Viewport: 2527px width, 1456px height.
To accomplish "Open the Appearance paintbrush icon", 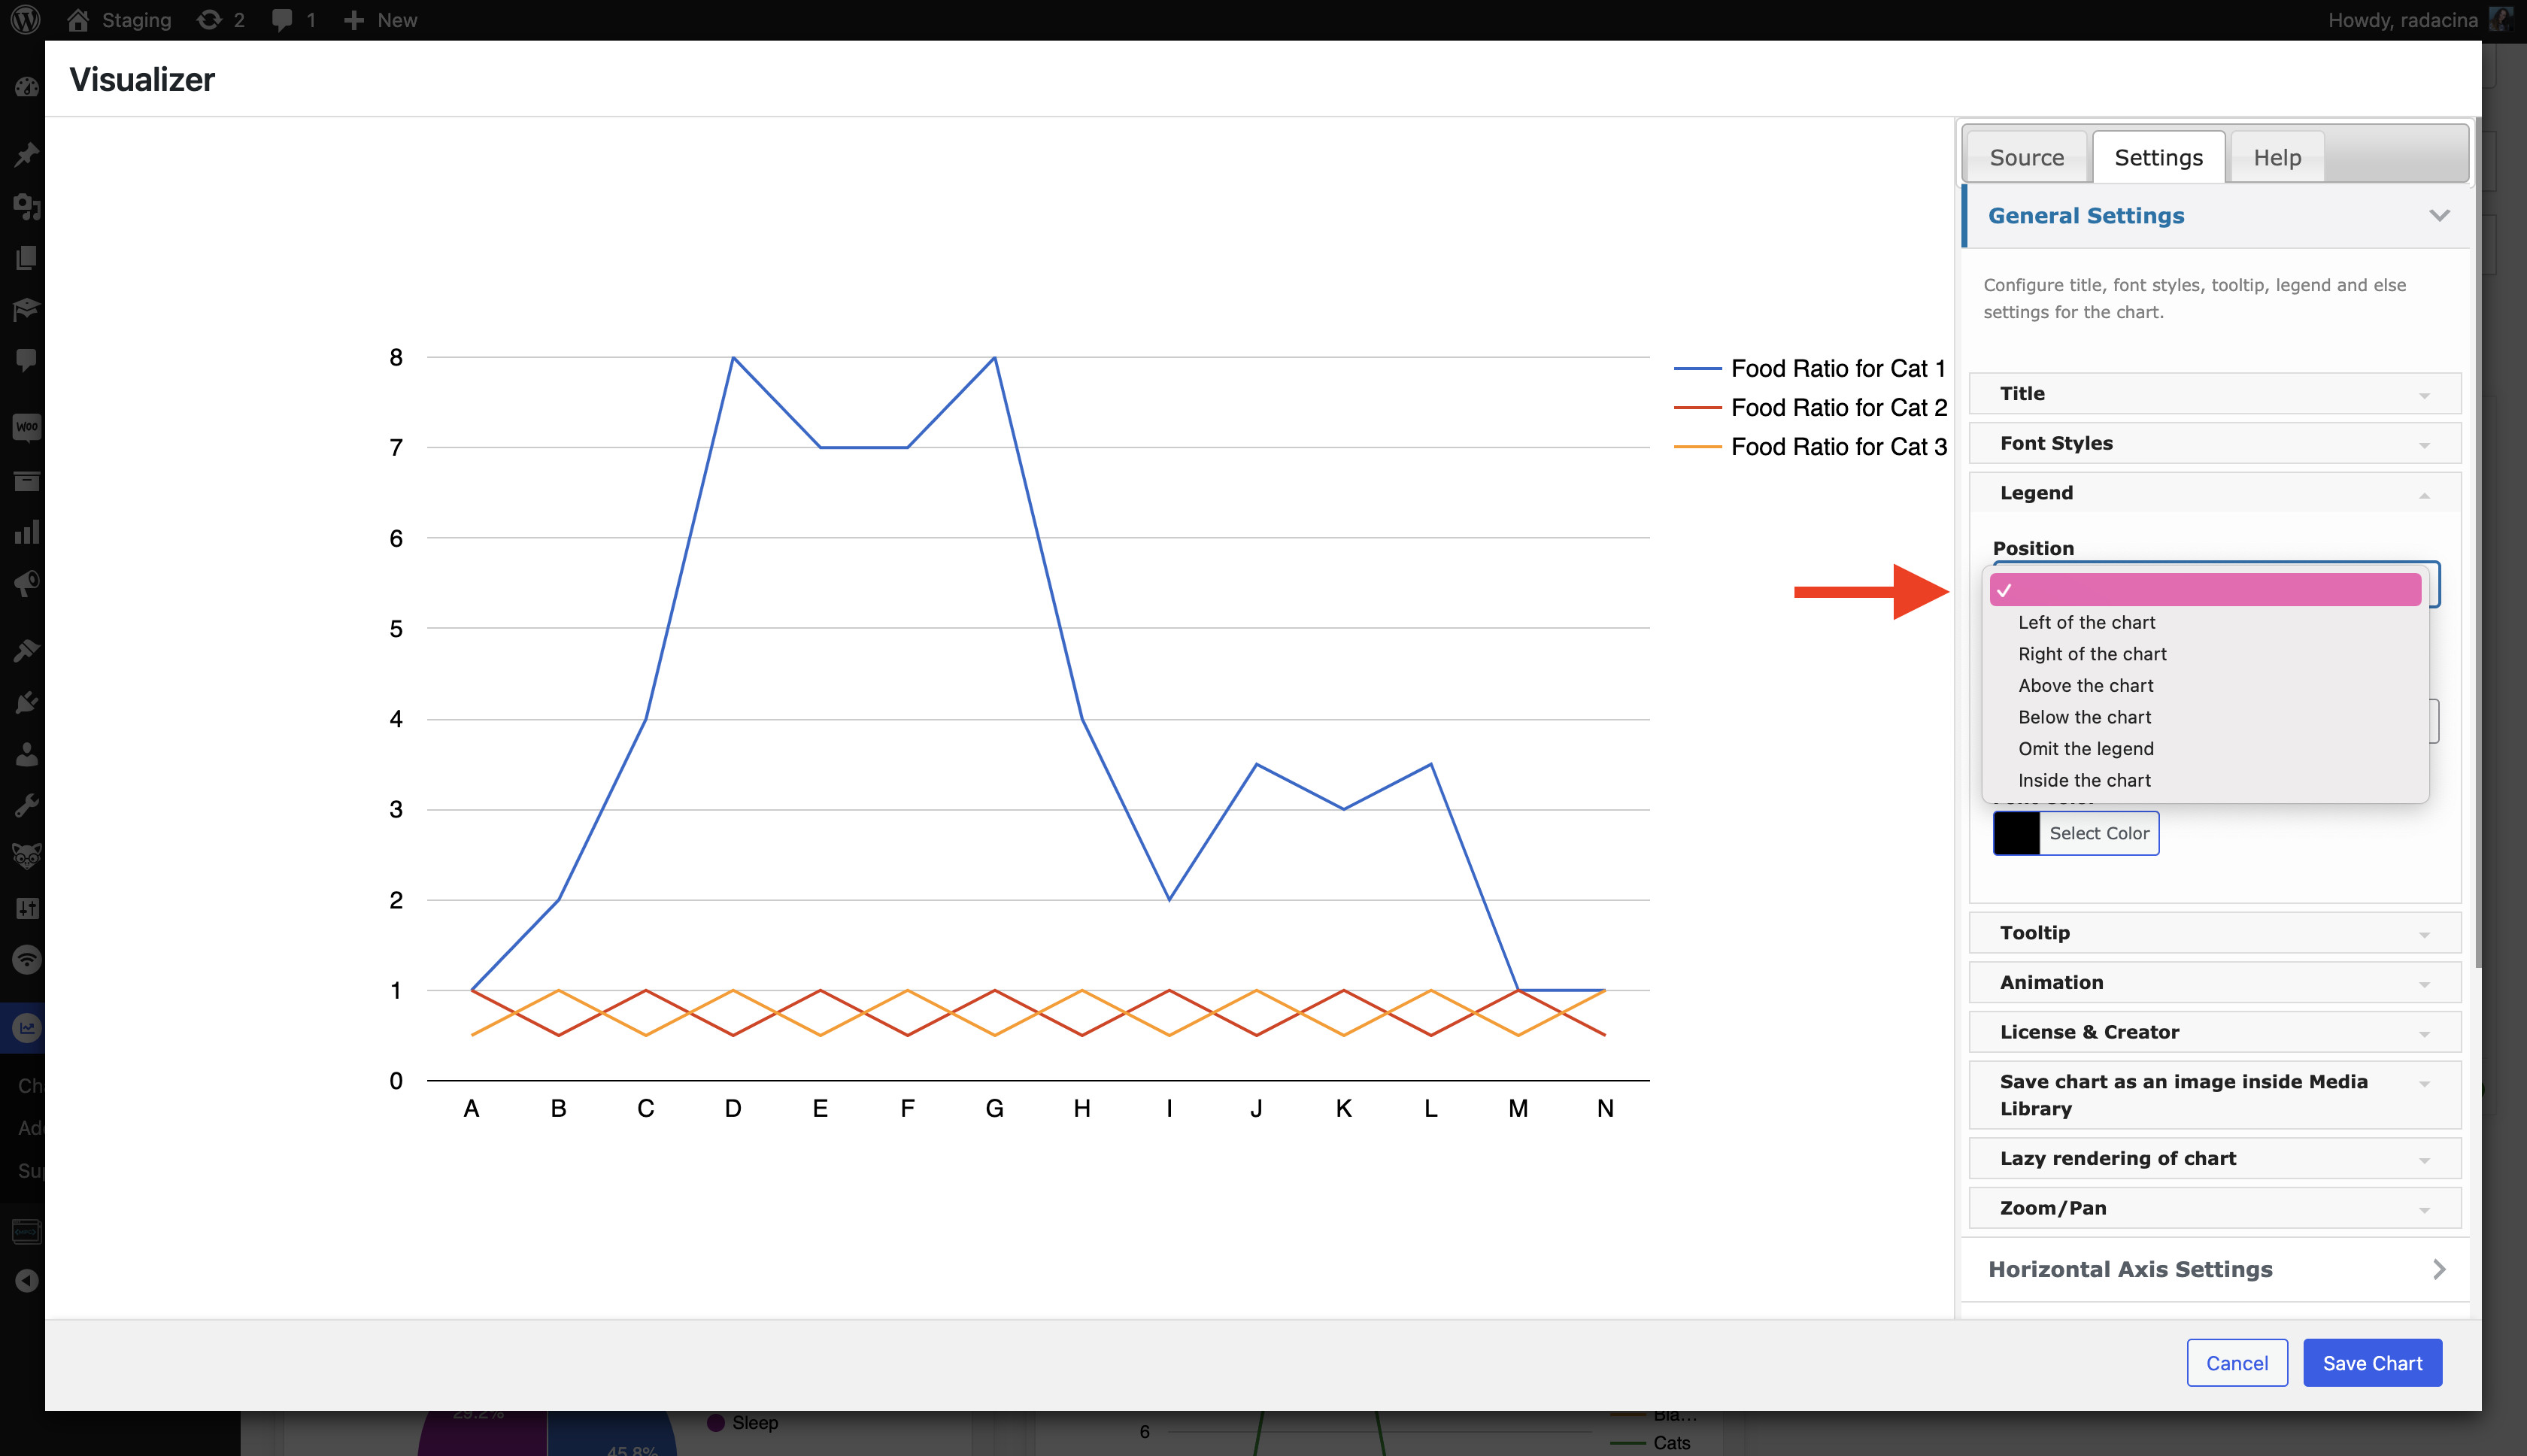I will tap(26, 651).
